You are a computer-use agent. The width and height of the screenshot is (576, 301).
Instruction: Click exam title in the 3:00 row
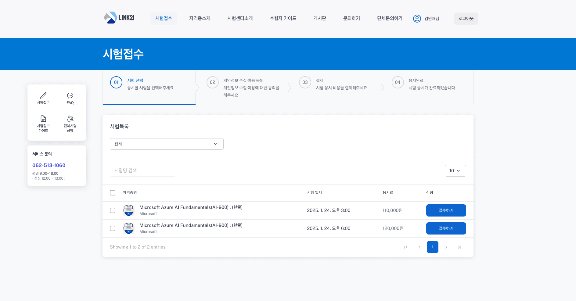tap(191, 207)
